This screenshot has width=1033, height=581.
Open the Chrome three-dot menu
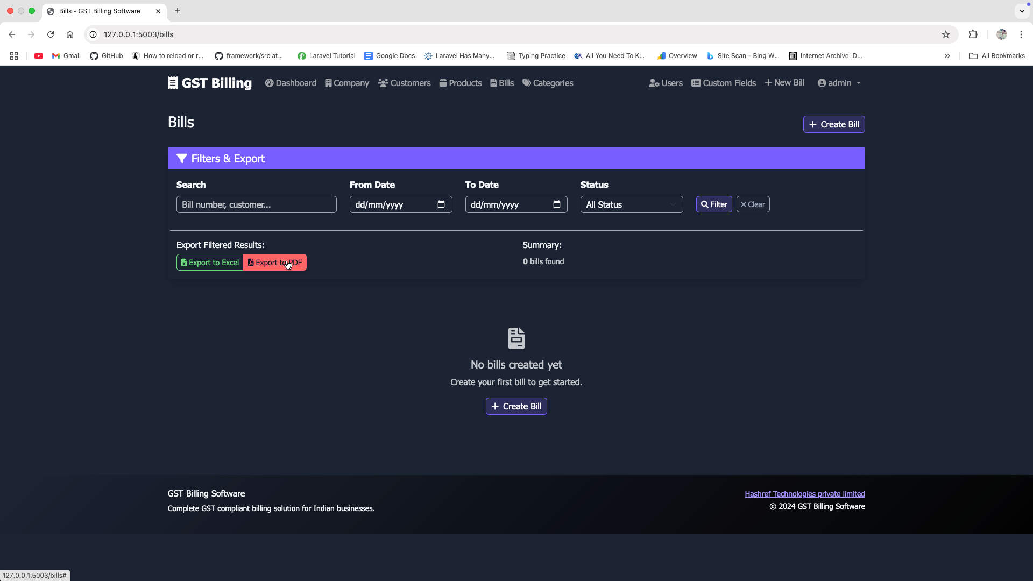click(x=1021, y=34)
